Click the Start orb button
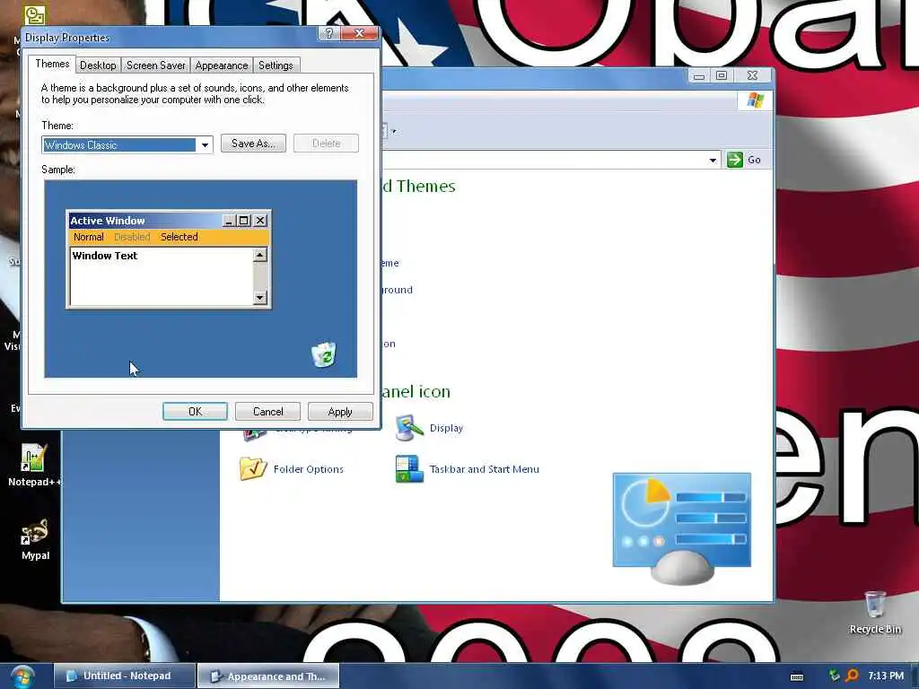This screenshot has height=689, width=919. point(21,676)
